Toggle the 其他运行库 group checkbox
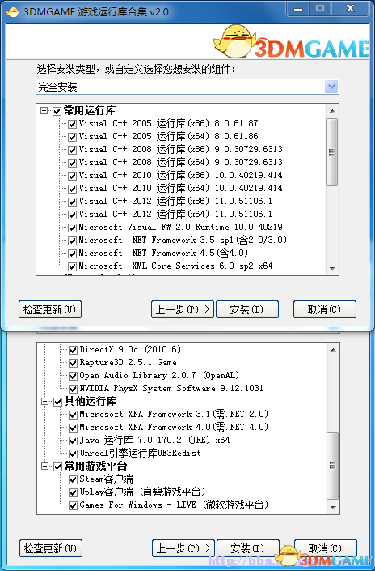 point(57,402)
